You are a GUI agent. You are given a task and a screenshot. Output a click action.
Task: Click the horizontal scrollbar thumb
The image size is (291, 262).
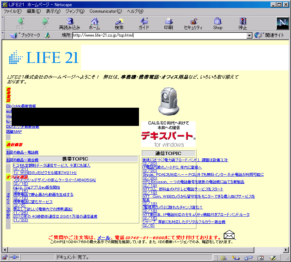(x=131, y=250)
